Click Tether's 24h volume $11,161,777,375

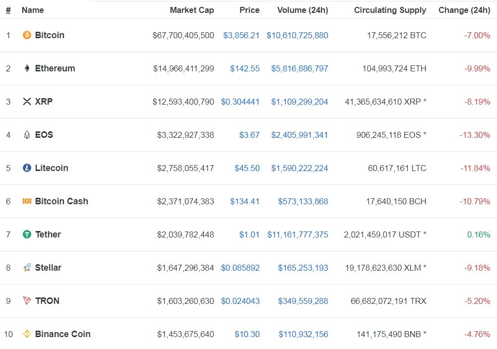coord(298,234)
